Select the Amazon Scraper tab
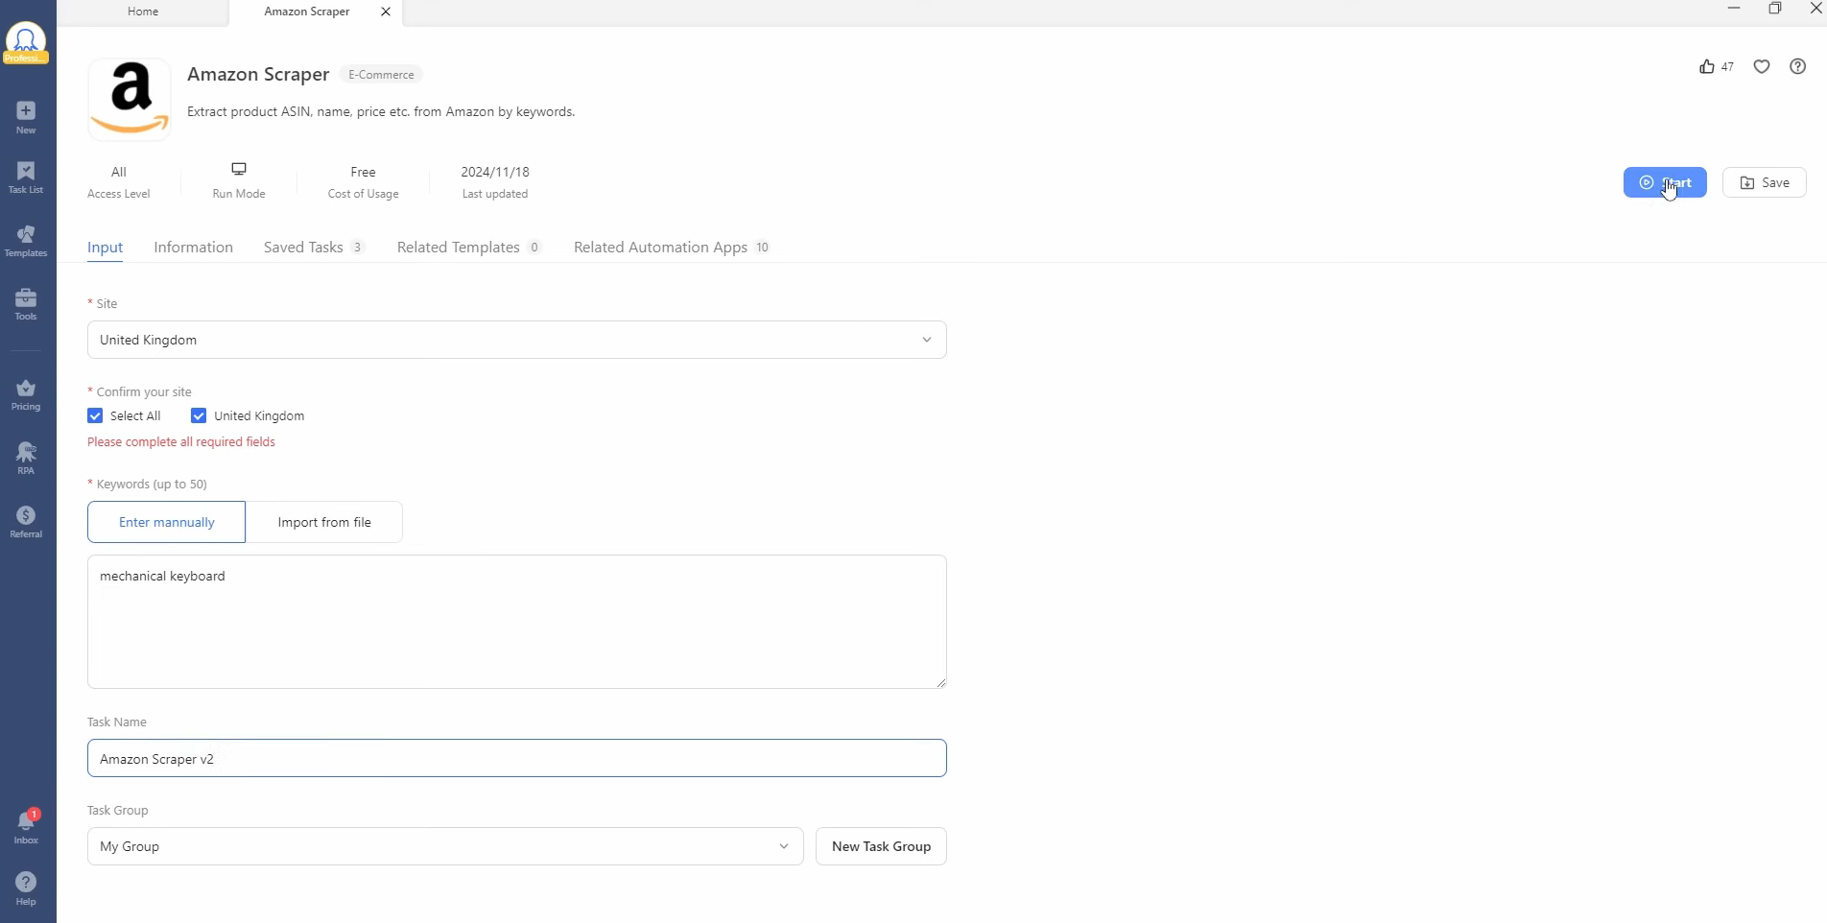The height and width of the screenshot is (923, 1827). [307, 12]
